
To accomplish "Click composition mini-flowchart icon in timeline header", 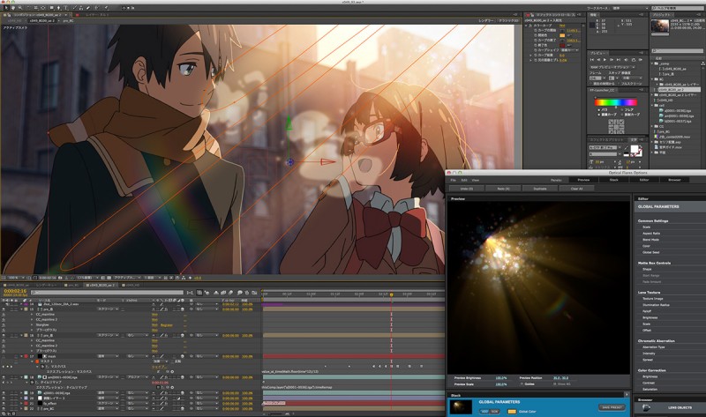I will coord(190,293).
